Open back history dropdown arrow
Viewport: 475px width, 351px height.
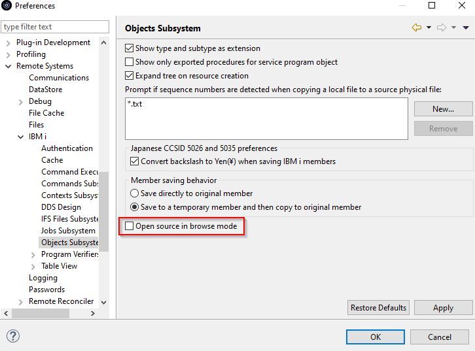tap(429, 28)
